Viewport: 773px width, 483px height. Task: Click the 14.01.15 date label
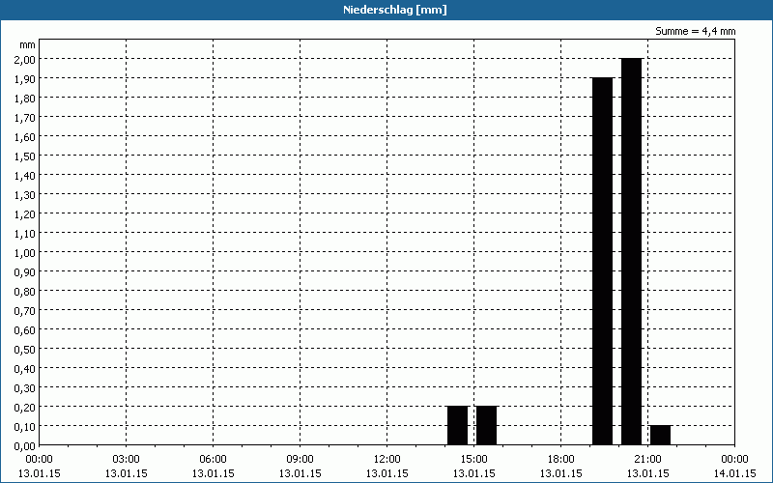pyautogui.click(x=734, y=473)
